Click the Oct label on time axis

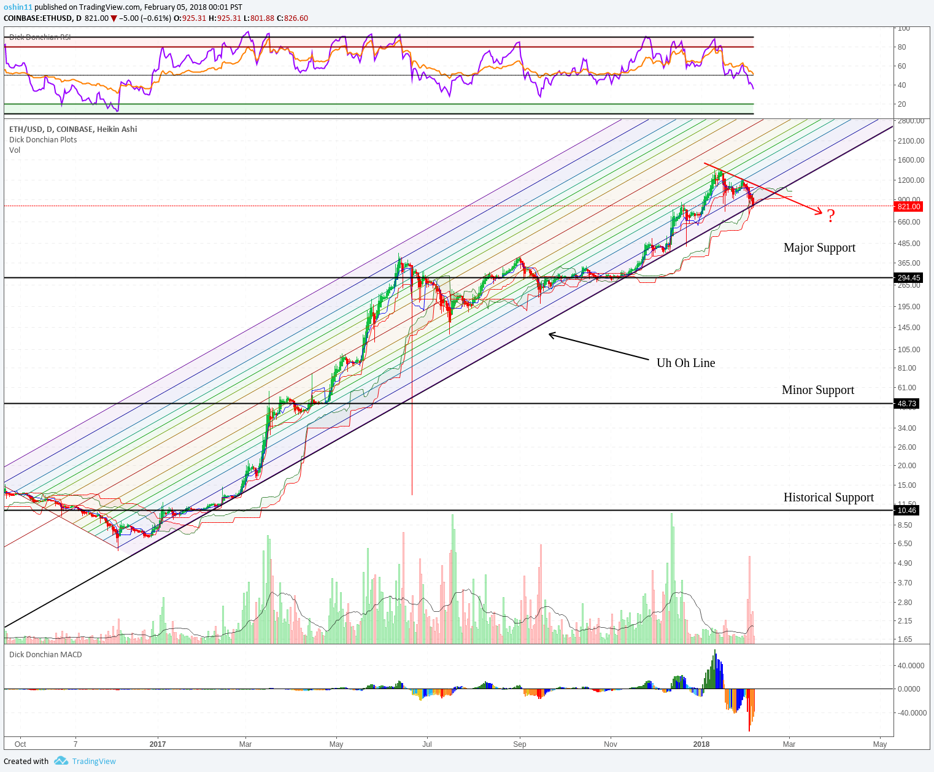tap(20, 744)
